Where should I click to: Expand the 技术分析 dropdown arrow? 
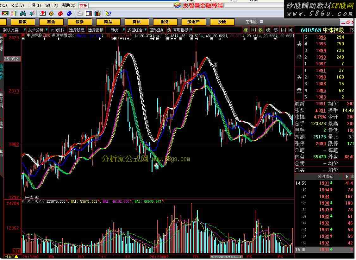(46, 30)
